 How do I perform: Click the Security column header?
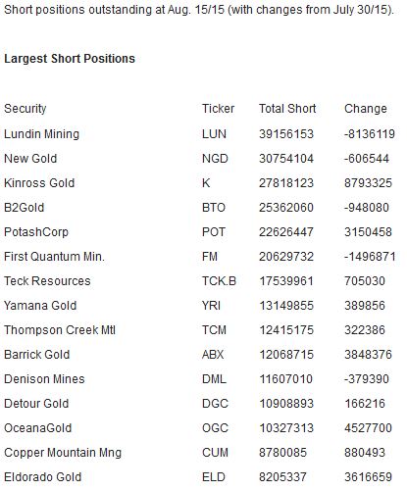[25, 109]
